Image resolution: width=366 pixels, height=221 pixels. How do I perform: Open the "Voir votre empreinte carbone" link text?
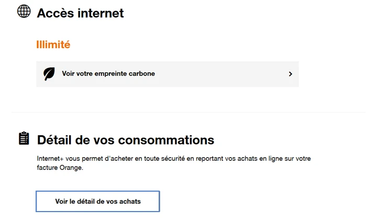(108, 74)
